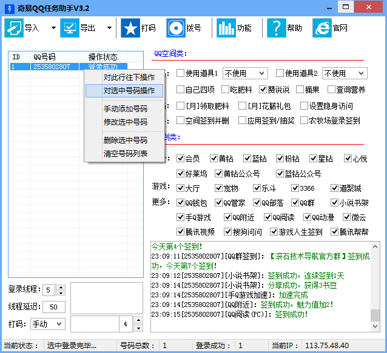Click the QQ号码 column header
Image resolution: width=387 pixels, height=353 pixels.
pyautogui.click(x=55, y=57)
